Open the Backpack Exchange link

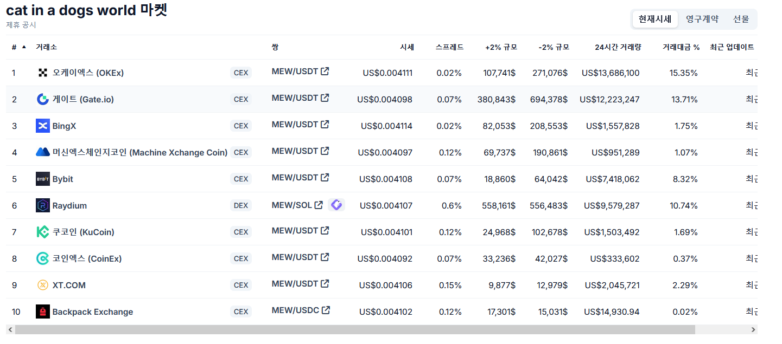pyautogui.click(x=93, y=311)
